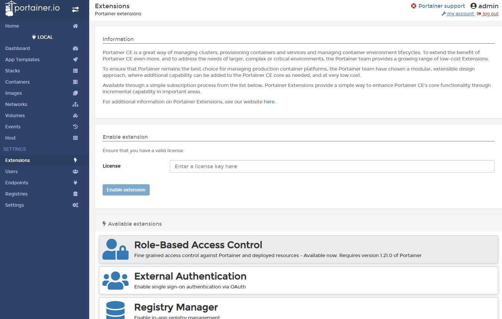Click the Dashboard gauge icon
Viewport: 502px width, 319px height.
(x=75, y=49)
